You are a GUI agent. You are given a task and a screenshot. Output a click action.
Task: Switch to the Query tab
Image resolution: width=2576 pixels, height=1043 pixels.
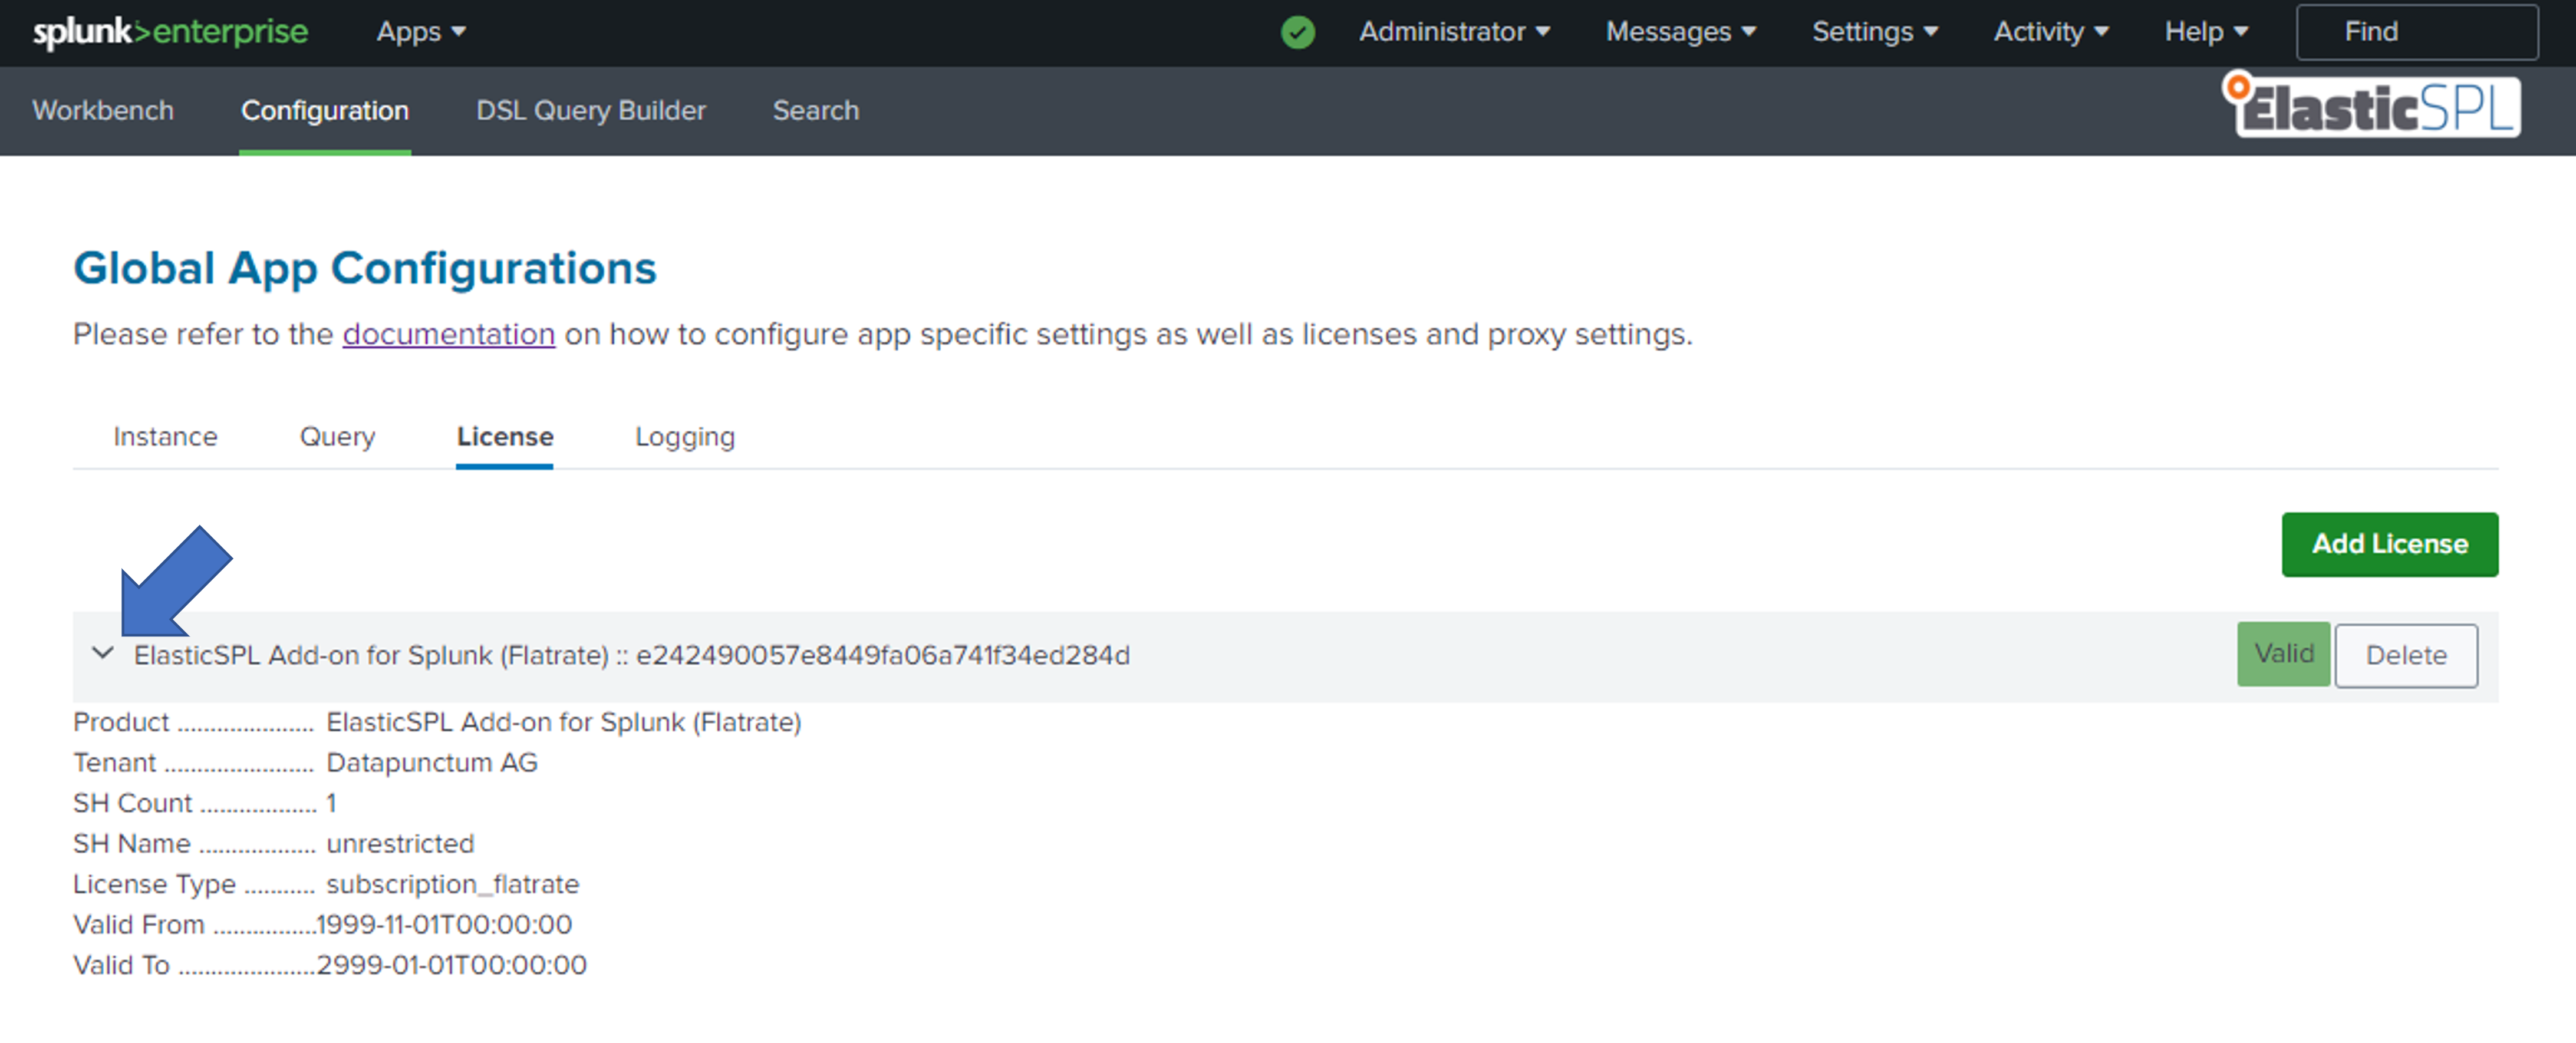(337, 437)
